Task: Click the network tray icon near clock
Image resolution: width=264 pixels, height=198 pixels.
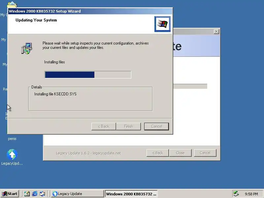Action: pyautogui.click(x=236, y=194)
